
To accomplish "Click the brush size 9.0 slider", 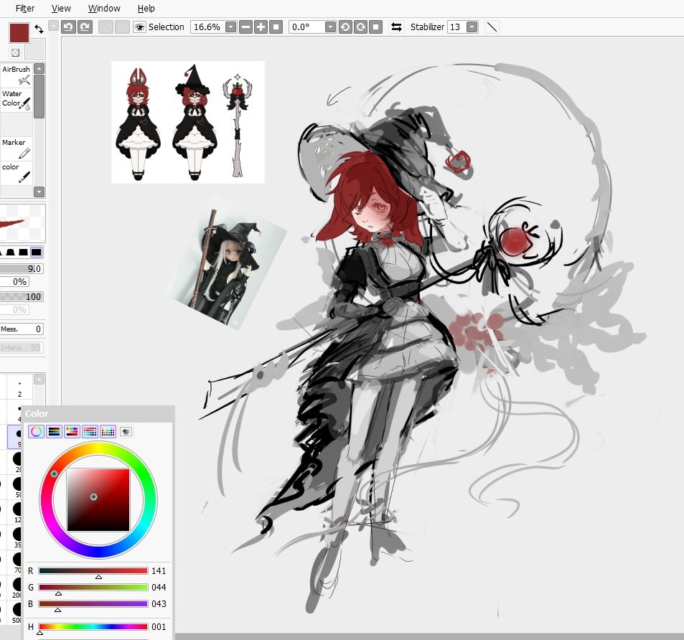I will click(22, 268).
